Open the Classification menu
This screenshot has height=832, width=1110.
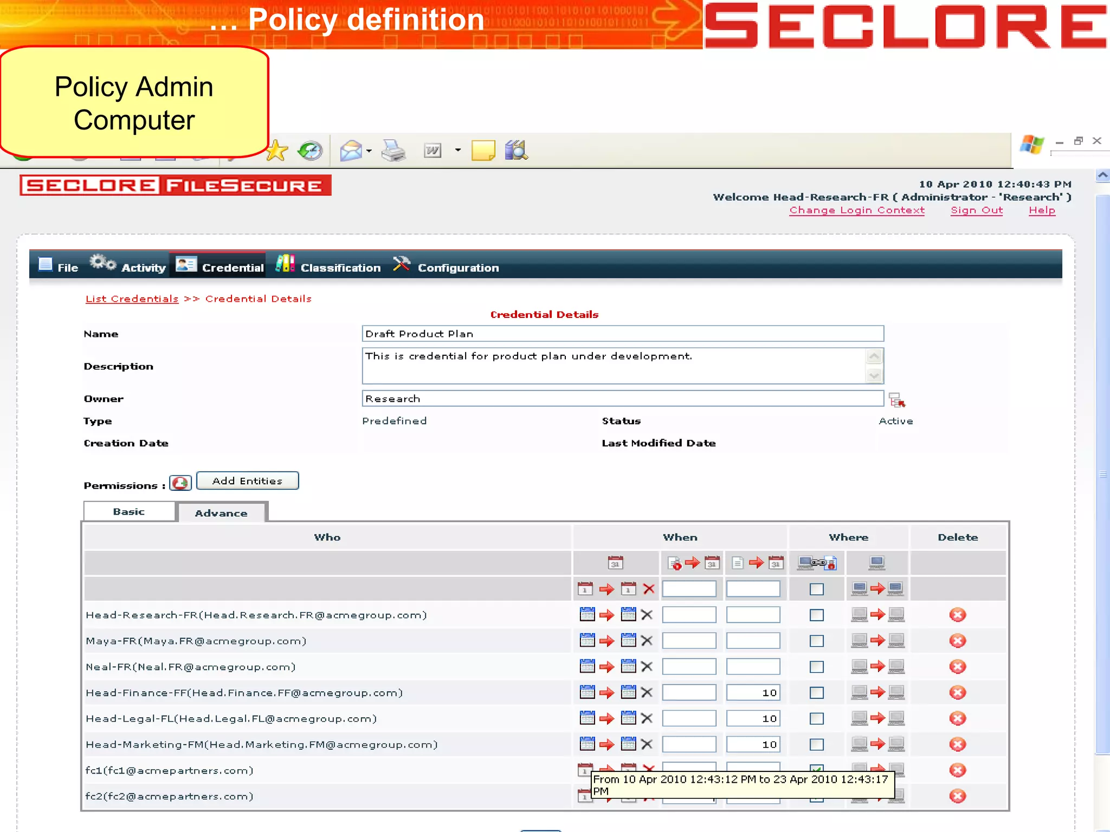click(328, 265)
